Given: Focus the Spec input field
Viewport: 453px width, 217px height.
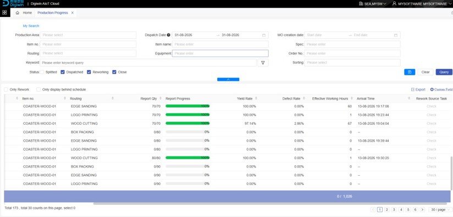Looking at the screenshot, I should (x=352, y=44).
